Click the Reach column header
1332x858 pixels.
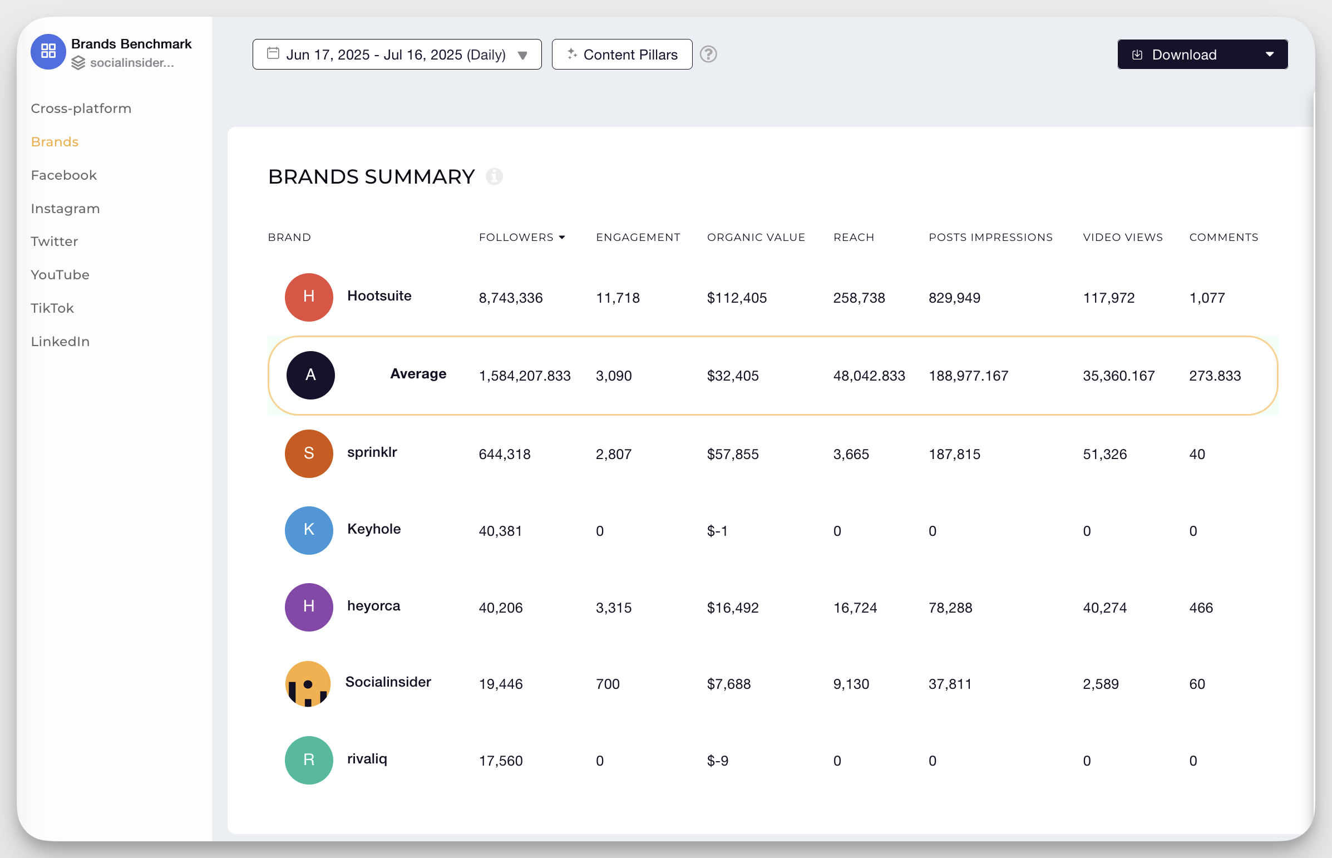(x=853, y=238)
